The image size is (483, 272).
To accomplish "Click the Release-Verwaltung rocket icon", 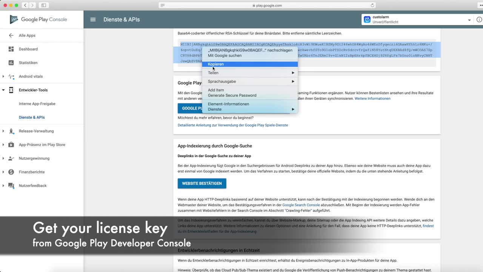I will click(x=11, y=131).
